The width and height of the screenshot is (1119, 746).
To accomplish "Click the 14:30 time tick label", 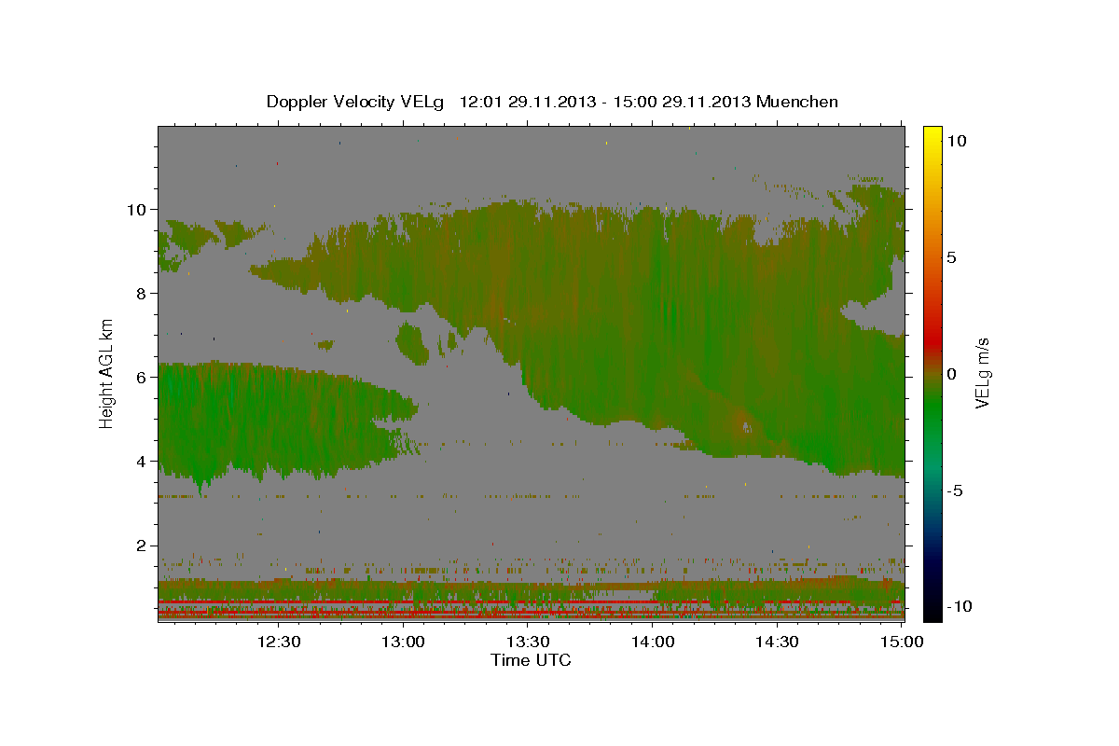I will 777,642.
